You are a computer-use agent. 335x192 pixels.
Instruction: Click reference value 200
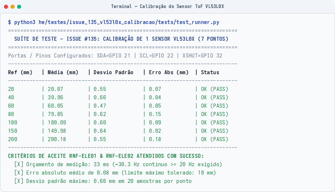coord(13,139)
